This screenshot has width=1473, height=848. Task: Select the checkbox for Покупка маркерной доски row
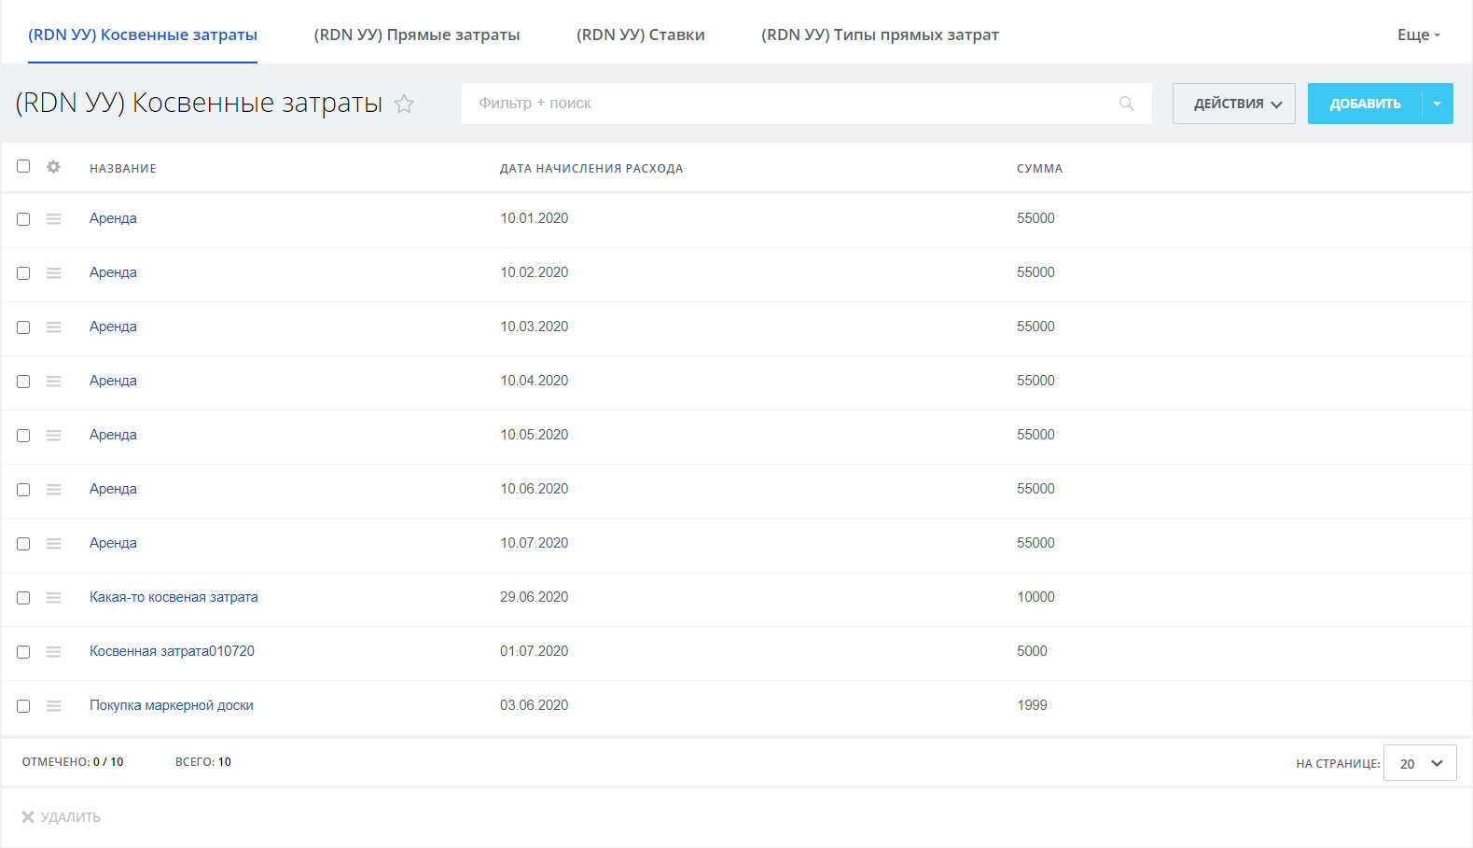(23, 706)
